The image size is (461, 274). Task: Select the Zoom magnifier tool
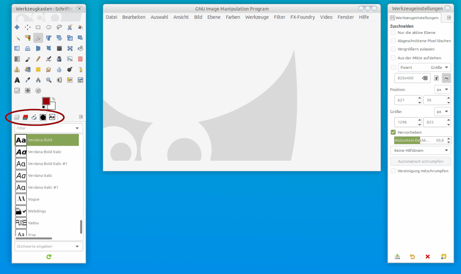(x=49, y=80)
